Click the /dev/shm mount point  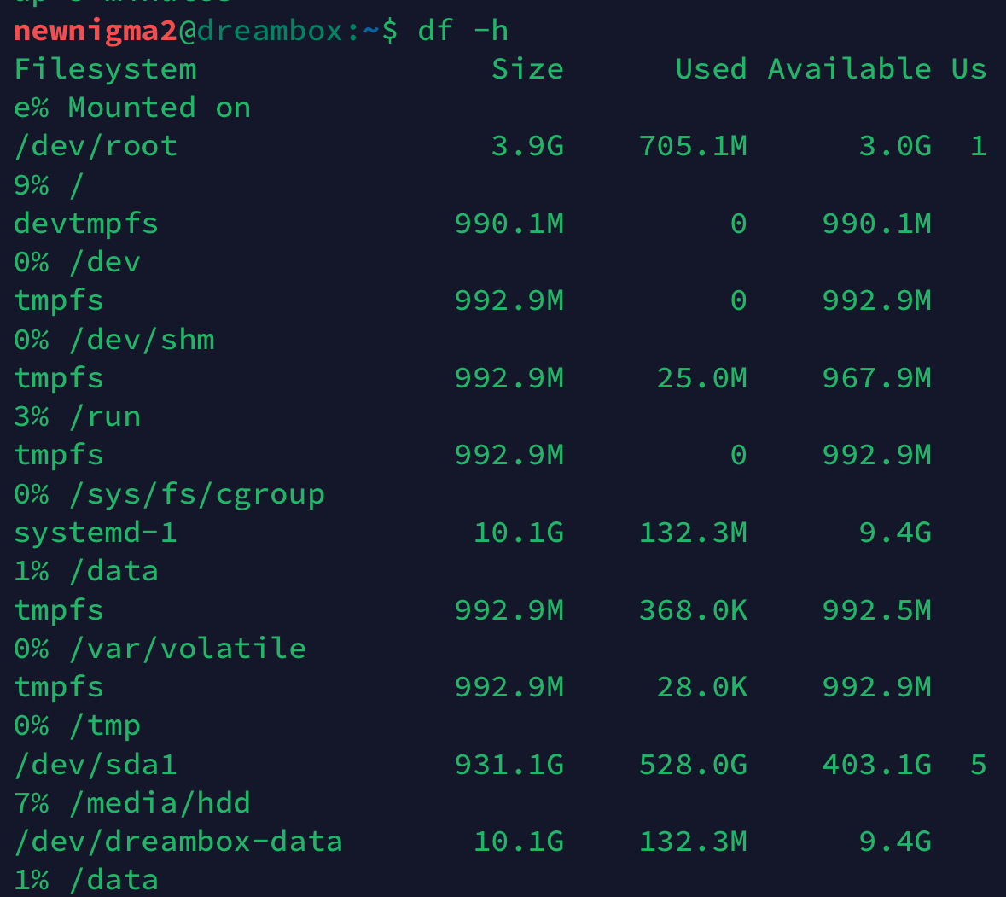[x=142, y=340]
